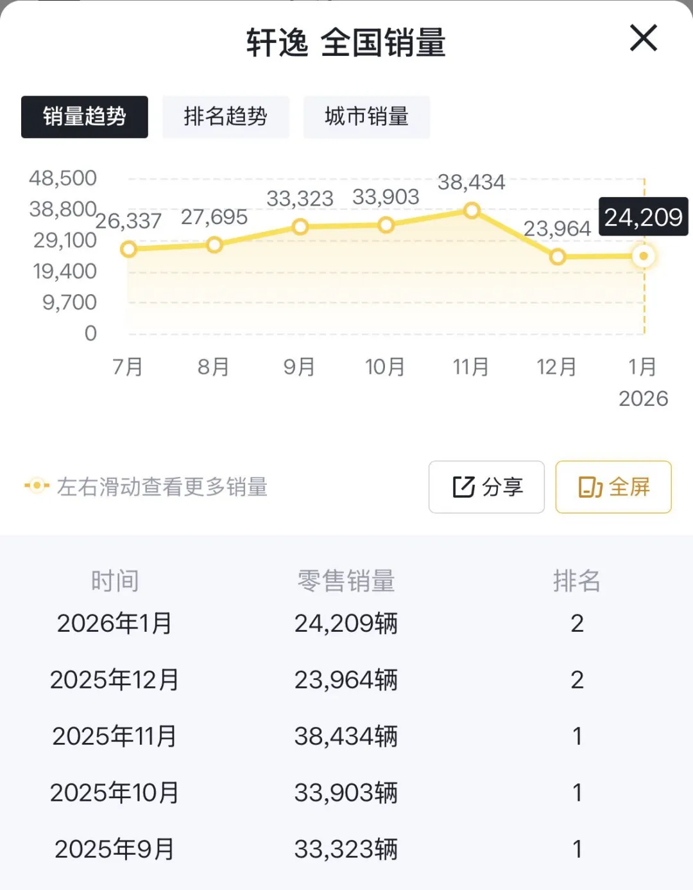Select the 8月 data point on chart
This screenshot has width=693, height=890.
[214, 245]
